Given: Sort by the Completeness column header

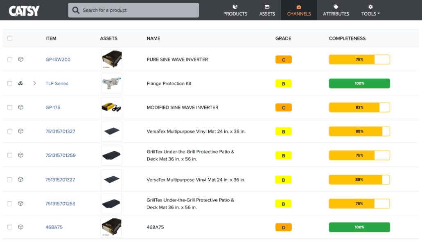Looking at the screenshot, I should coord(347,38).
